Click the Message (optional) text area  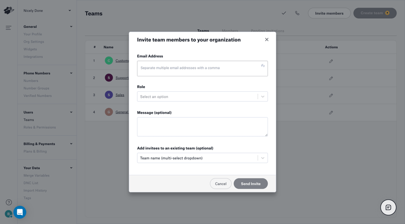202,127
